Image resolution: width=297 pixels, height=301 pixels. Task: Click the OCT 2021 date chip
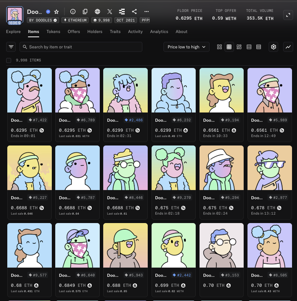click(x=126, y=20)
